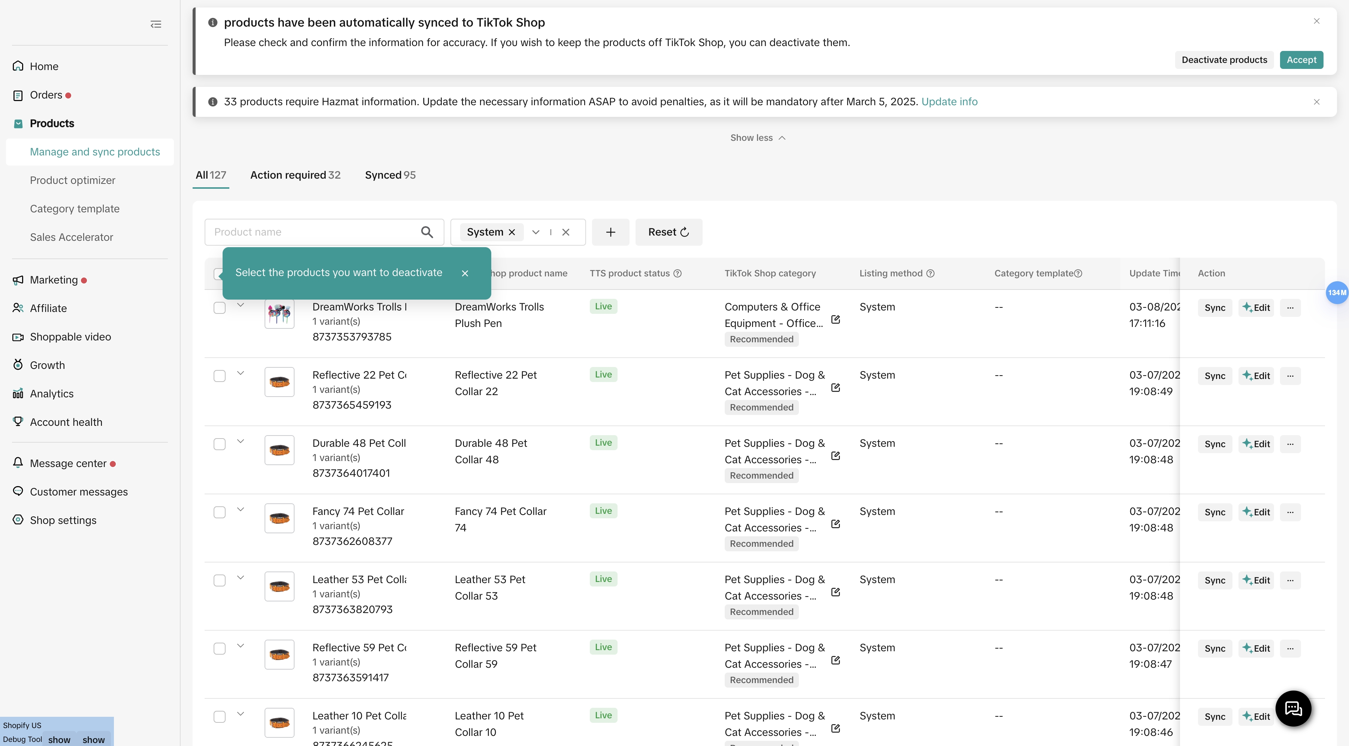Click the plus add-filter icon
The image size is (1349, 746).
[610, 232]
